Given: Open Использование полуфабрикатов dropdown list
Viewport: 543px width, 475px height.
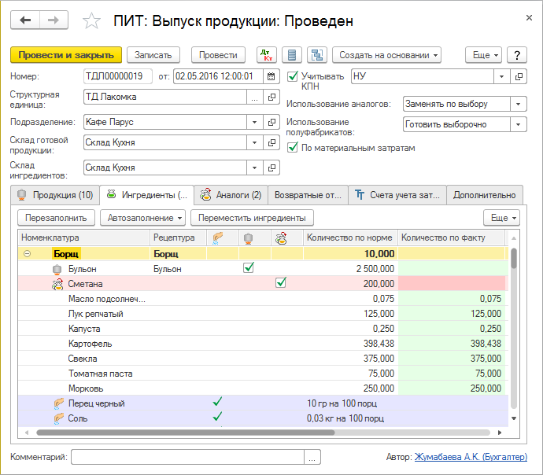Looking at the screenshot, I should (x=518, y=124).
